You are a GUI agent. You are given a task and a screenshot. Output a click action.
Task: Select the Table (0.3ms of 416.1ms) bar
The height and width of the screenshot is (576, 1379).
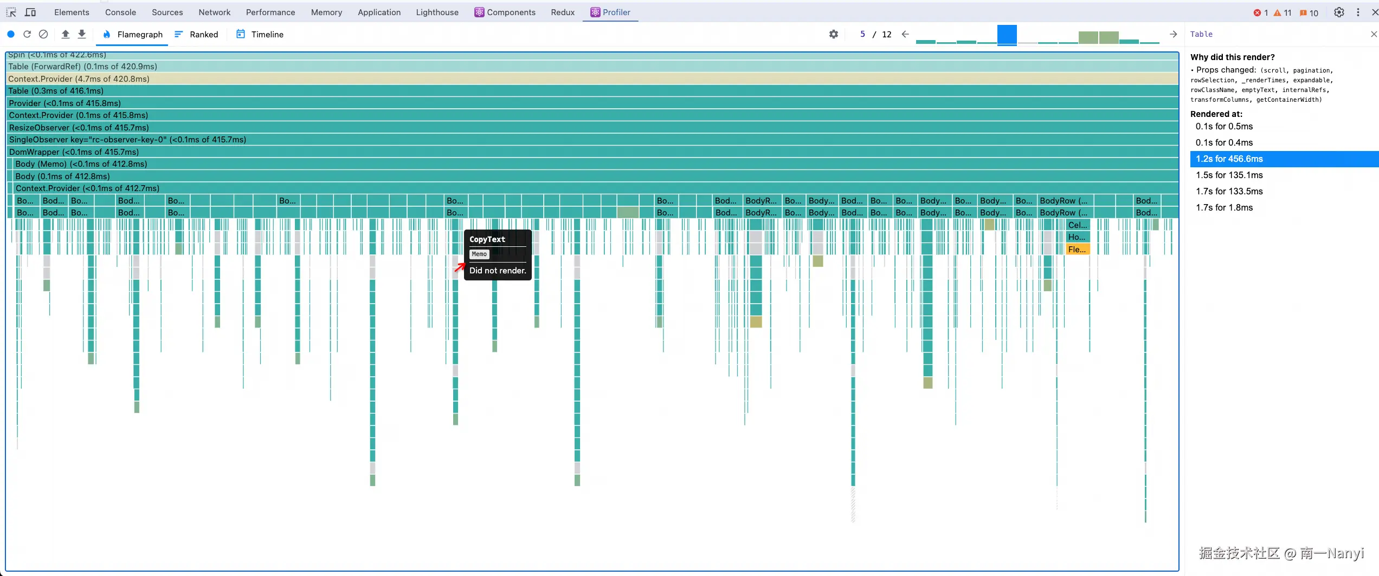pos(592,91)
